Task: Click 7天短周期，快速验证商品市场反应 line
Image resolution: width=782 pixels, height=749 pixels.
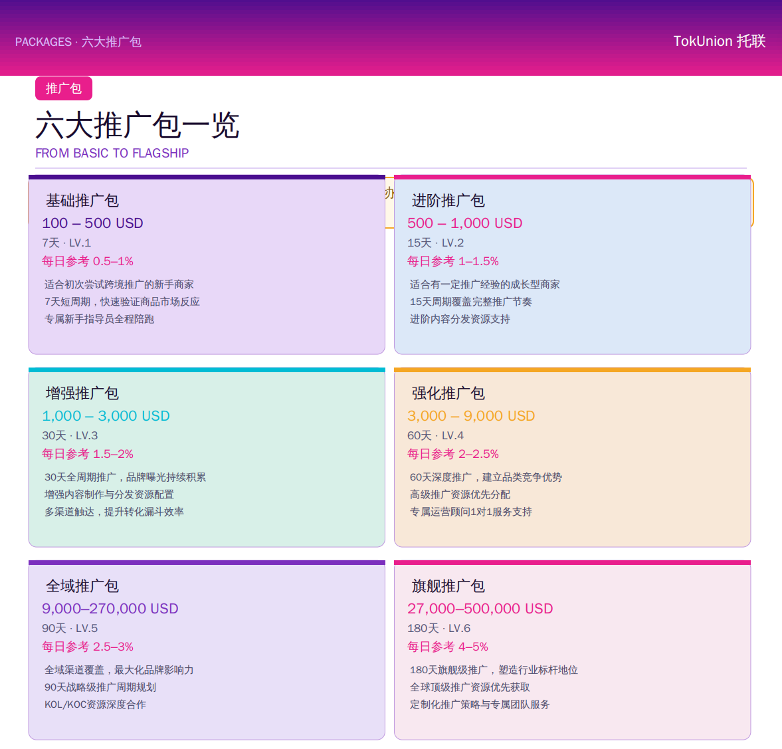Action: pyautogui.click(x=122, y=302)
